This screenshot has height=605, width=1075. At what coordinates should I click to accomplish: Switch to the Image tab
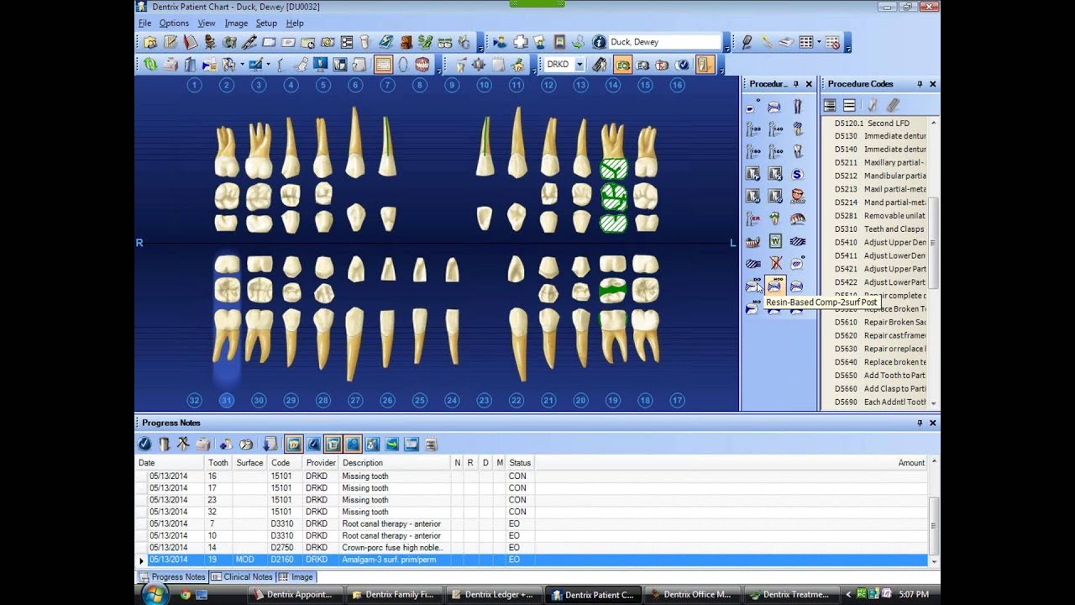pos(296,577)
